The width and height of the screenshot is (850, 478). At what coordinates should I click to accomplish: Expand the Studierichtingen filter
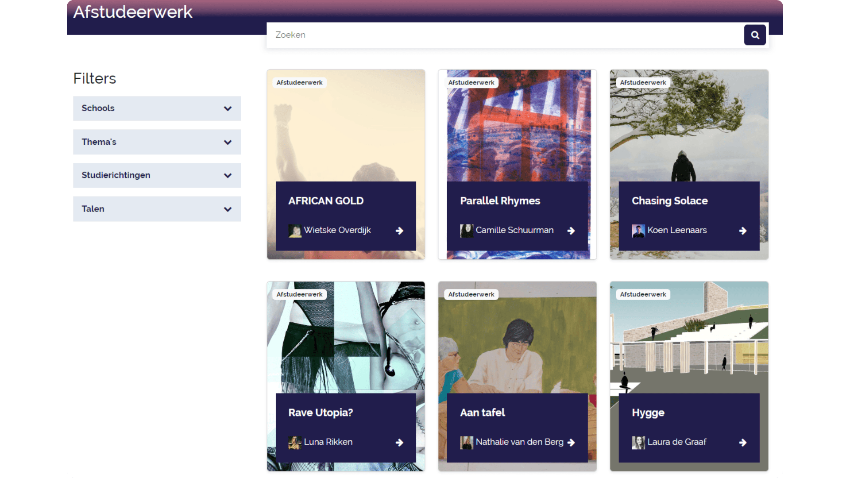click(x=157, y=175)
